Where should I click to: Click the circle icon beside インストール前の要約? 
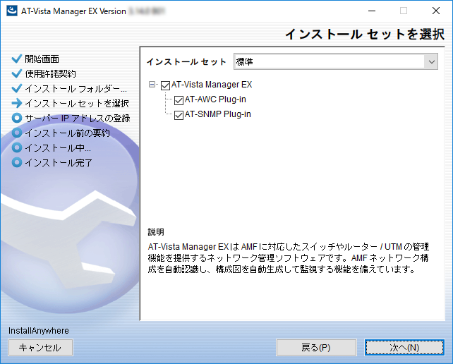(17, 133)
